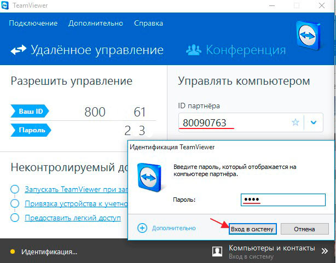Add partner ID to favorites star
Viewport: 336px width, 263px height.
[x=296, y=122]
